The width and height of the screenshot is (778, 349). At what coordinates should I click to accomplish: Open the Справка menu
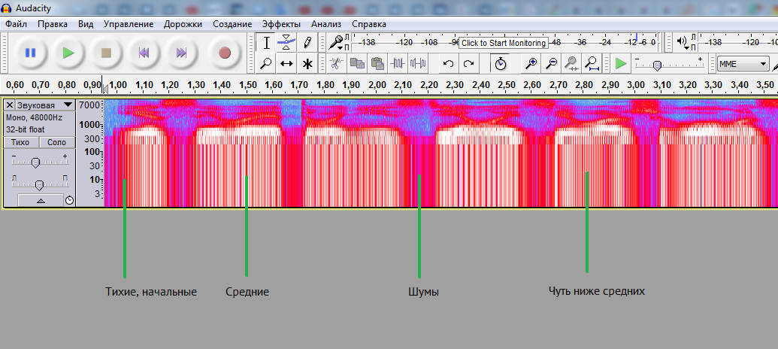368,24
